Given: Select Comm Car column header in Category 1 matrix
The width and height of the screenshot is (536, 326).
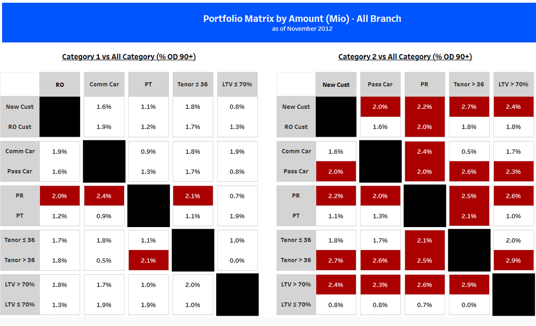Looking at the screenshot, I should 104,84.
